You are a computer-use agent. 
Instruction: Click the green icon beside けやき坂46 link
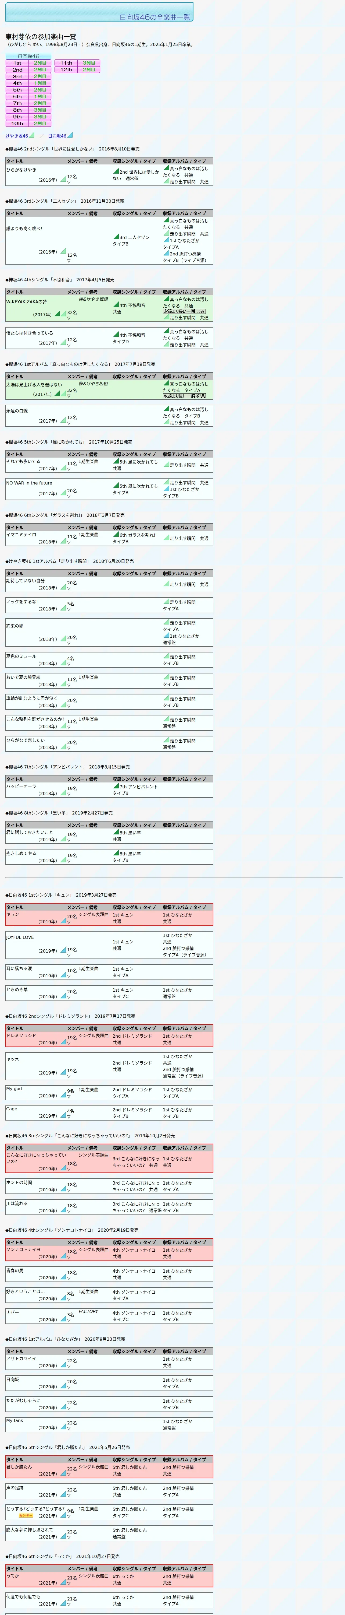tap(32, 135)
